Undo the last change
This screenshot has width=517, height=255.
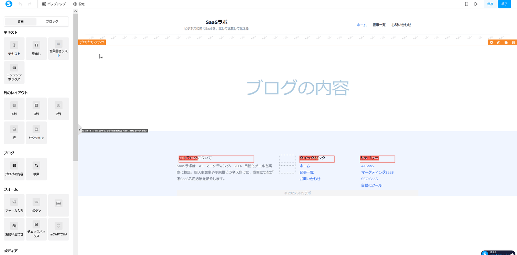click(x=20, y=4)
